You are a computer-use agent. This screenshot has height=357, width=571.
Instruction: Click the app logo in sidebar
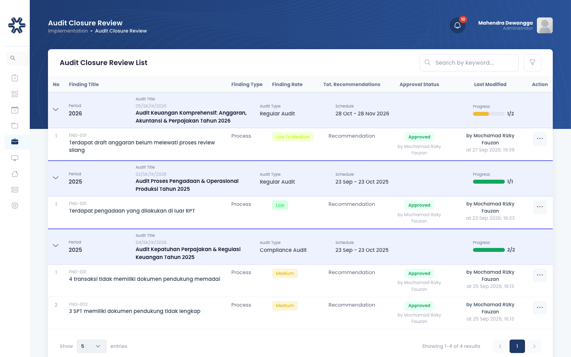click(x=17, y=25)
